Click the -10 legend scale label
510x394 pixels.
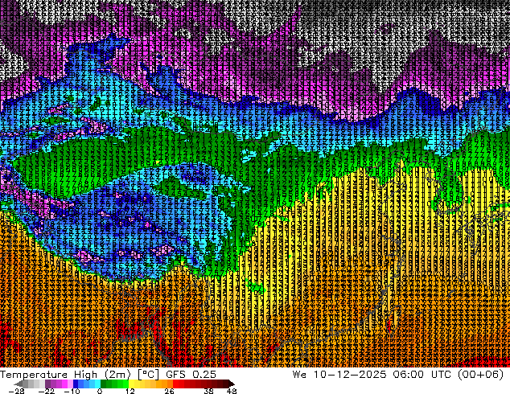(72, 391)
